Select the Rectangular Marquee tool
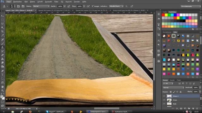 [x=3, y=20]
